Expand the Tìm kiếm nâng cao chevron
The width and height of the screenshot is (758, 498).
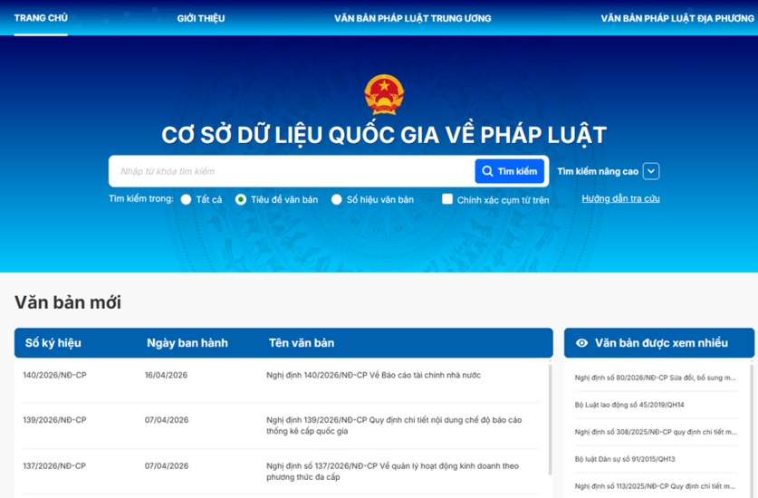coord(651,171)
